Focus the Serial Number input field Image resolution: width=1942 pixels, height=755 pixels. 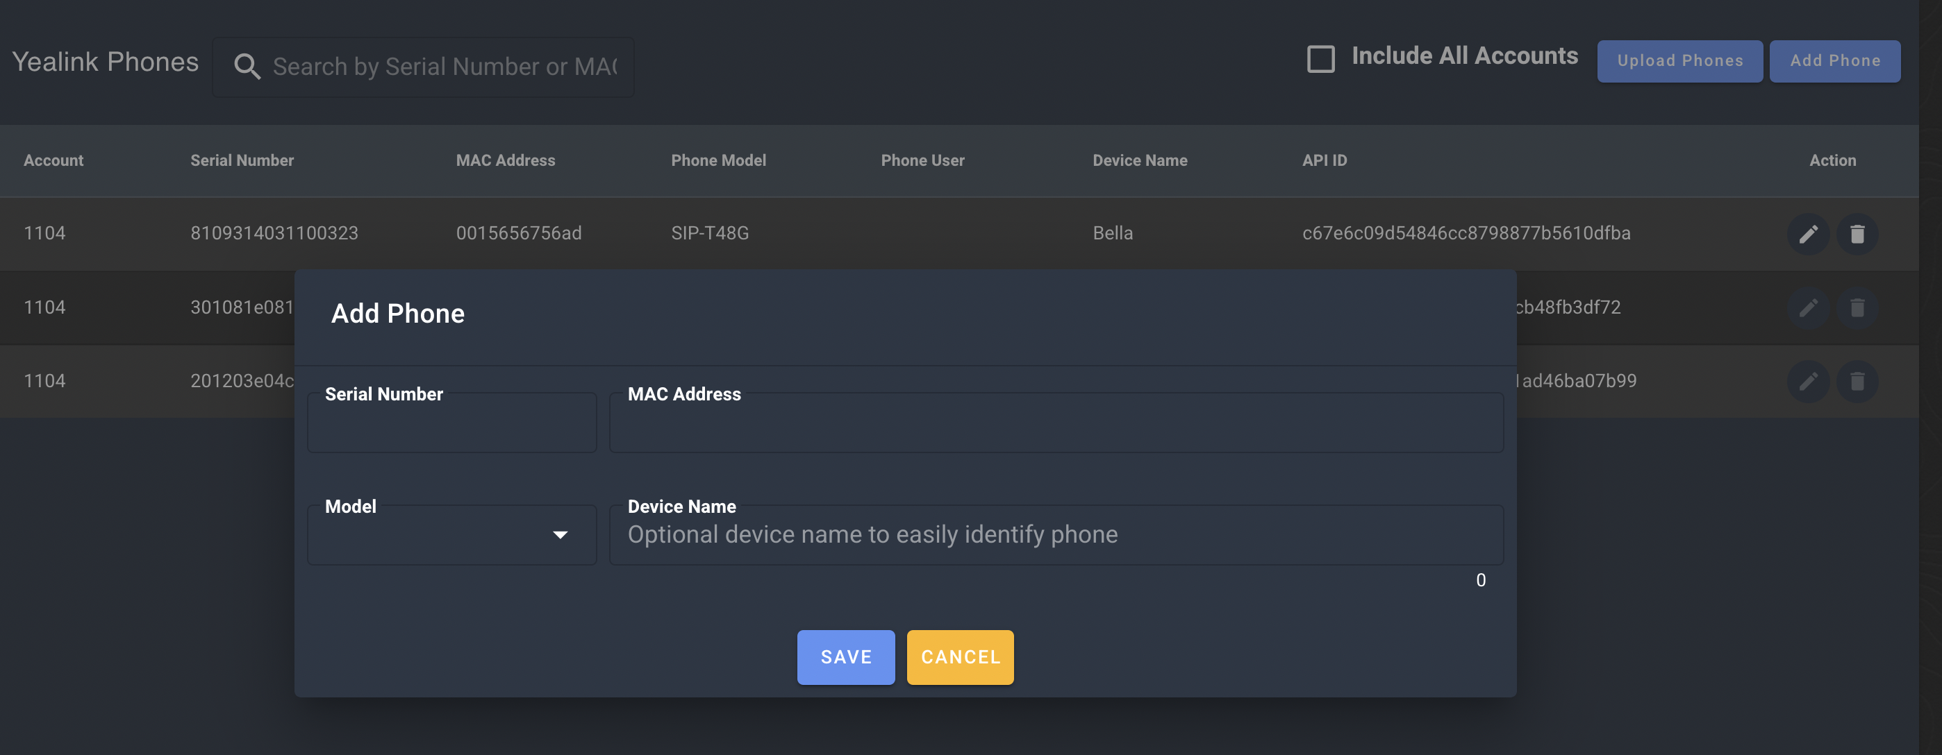click(x=452, y=423)
